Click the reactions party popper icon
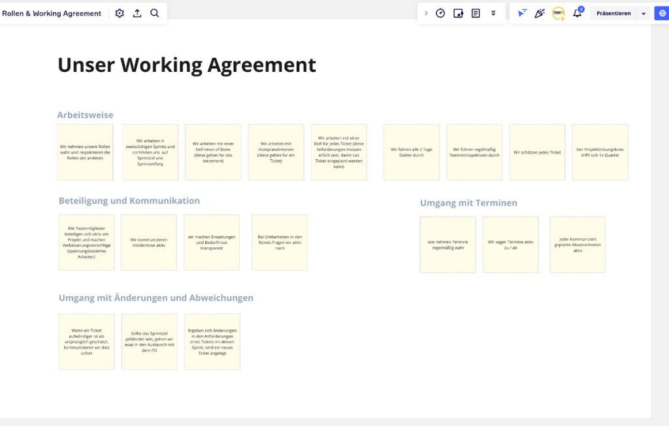This screenshot has width=669, height=426. coord(540,13)
